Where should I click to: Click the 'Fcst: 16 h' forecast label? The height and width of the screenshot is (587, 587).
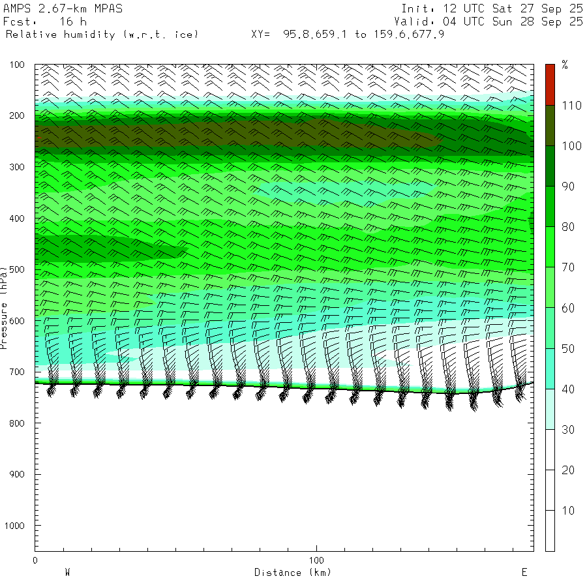(x=45, y=22)
